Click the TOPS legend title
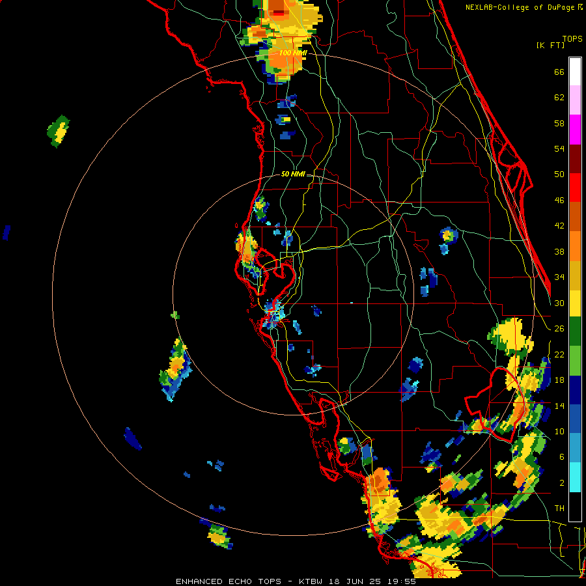586x586 pixels. 572,38
